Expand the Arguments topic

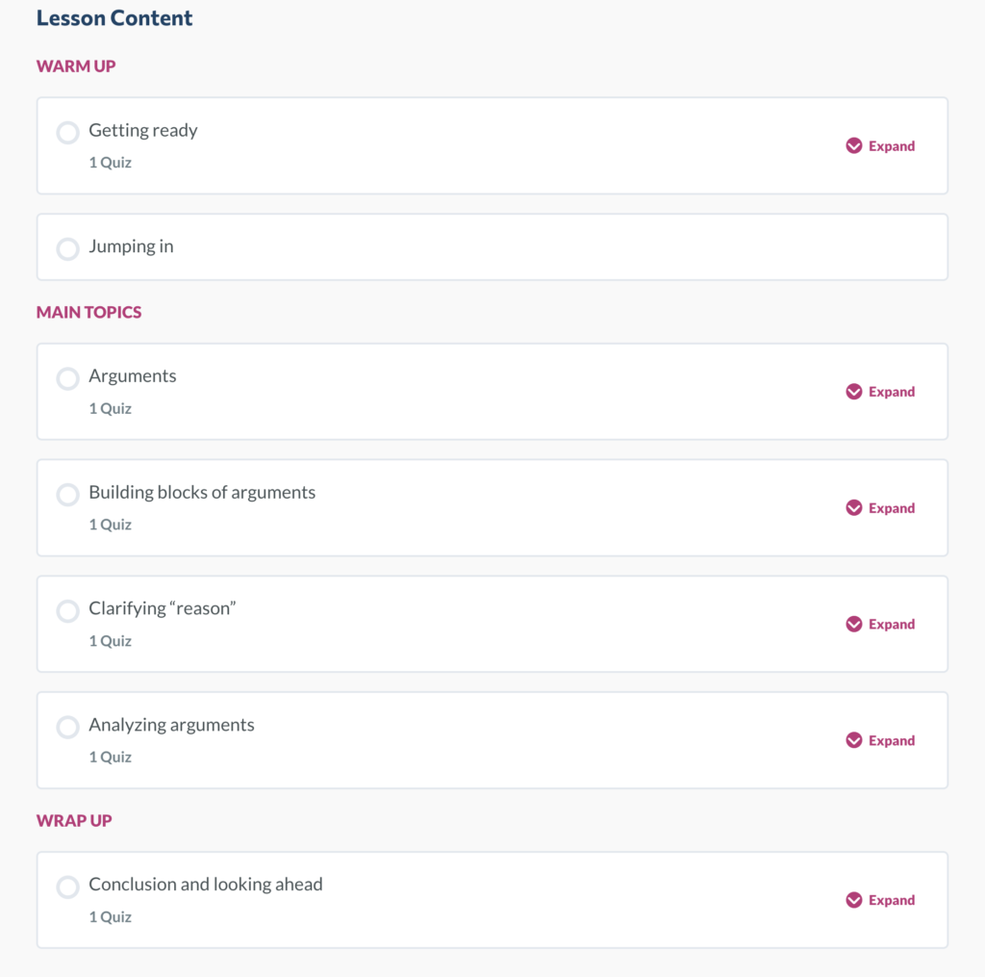tap(880, 392)
